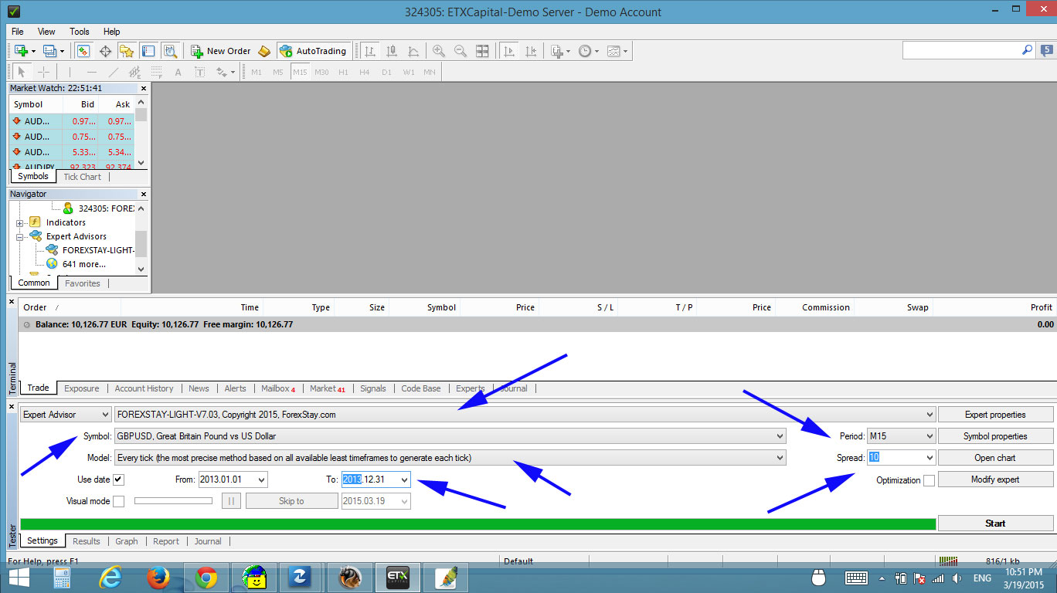Switch to bar chart icon

[x=370, y=51]
